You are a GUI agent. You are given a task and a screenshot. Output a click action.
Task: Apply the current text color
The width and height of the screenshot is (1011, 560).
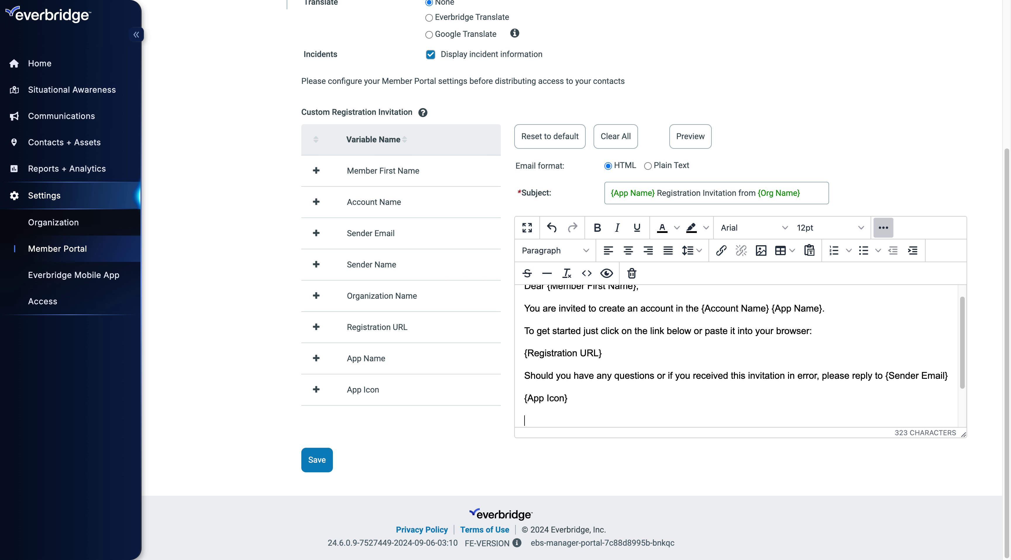[662, 228]
